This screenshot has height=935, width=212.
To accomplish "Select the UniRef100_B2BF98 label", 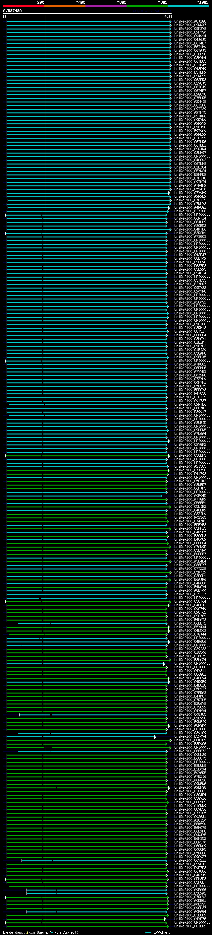I will tap(190, 54).
